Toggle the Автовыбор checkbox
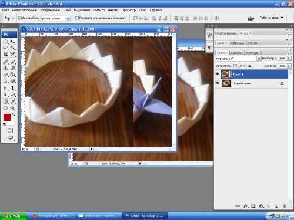Image resolution: width=294 pixels, height=220 pixels. (19, 18)
